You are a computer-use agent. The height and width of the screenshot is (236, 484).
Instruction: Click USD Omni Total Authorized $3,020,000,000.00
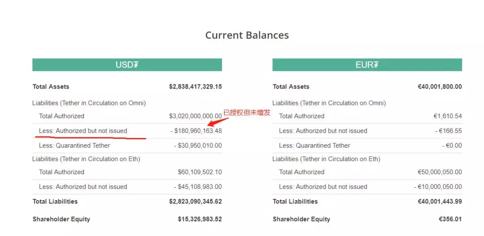click(195, 116)
